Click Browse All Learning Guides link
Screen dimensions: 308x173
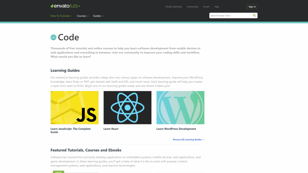pyautogui.click(x=189, y=139)
